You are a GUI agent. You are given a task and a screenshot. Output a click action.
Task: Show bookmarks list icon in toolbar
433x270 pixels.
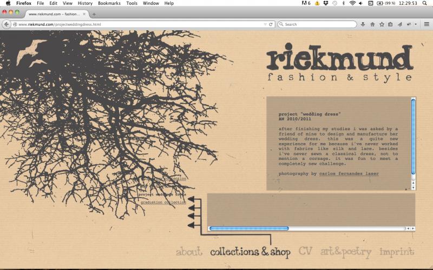click(390, 24)
